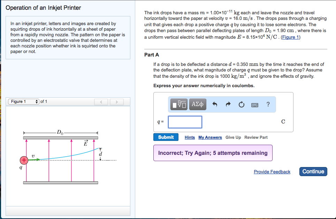Image resolution: width=336 pixels, height=219 pixels.
Task: Click the square root symbol button
Action: [x=182, y=104]
